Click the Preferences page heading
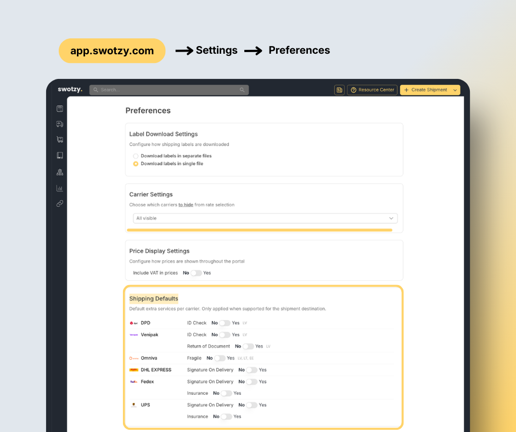 [148, 110]
